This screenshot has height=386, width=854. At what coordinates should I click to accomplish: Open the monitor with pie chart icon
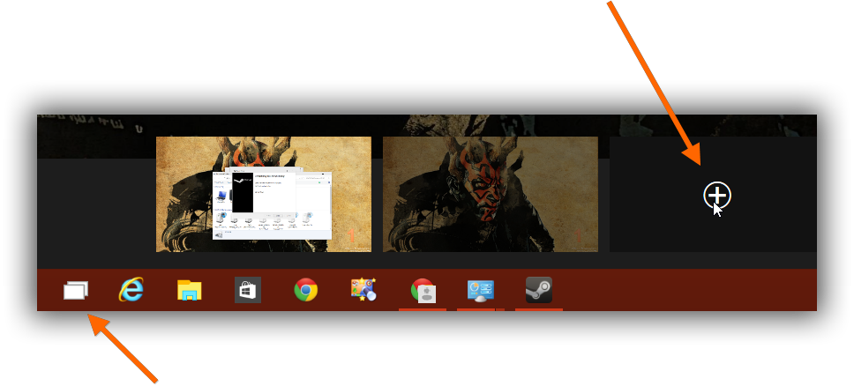point(480,291)
